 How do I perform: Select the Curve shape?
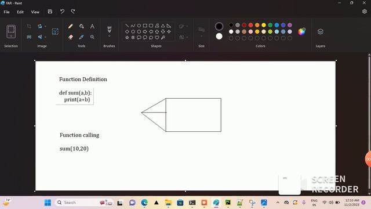133,26
